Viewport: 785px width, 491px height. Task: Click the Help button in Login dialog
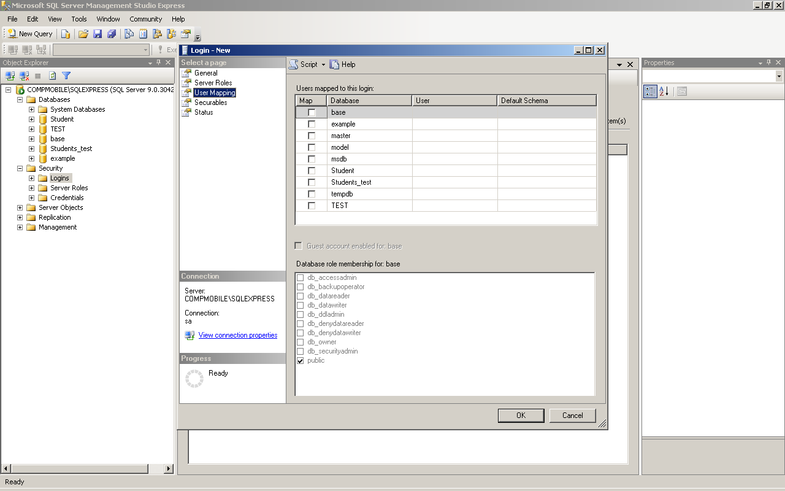[342, 64]
